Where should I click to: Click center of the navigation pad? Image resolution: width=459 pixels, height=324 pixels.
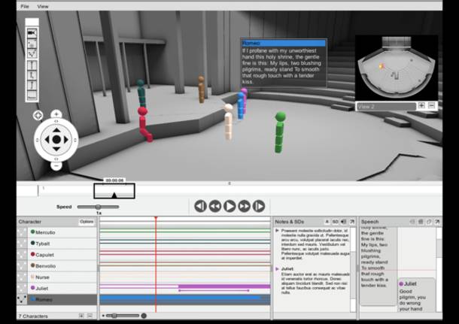(x=56, y=140)
